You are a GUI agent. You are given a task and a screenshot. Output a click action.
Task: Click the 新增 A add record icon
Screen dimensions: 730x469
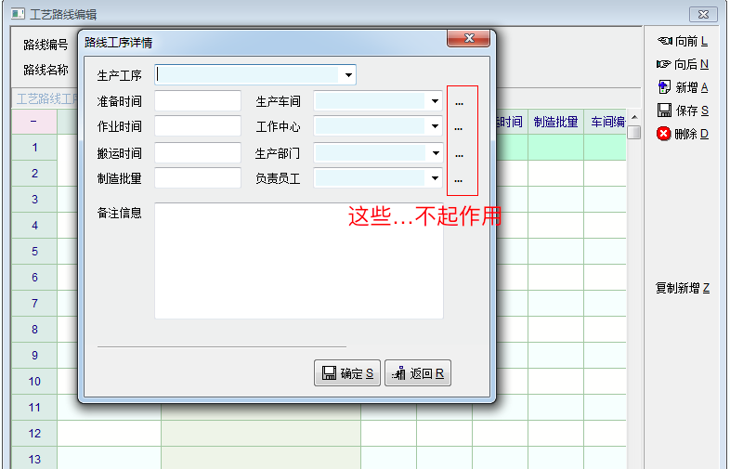point(664,87)
